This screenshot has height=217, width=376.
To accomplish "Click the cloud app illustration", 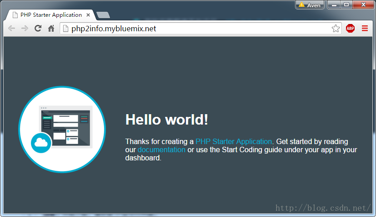I will pyautogui.click(x=62, y=129).
